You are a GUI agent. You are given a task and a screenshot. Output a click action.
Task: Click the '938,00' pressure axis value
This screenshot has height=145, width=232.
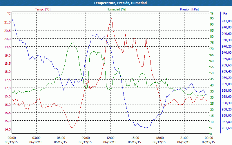pos(226,115)
